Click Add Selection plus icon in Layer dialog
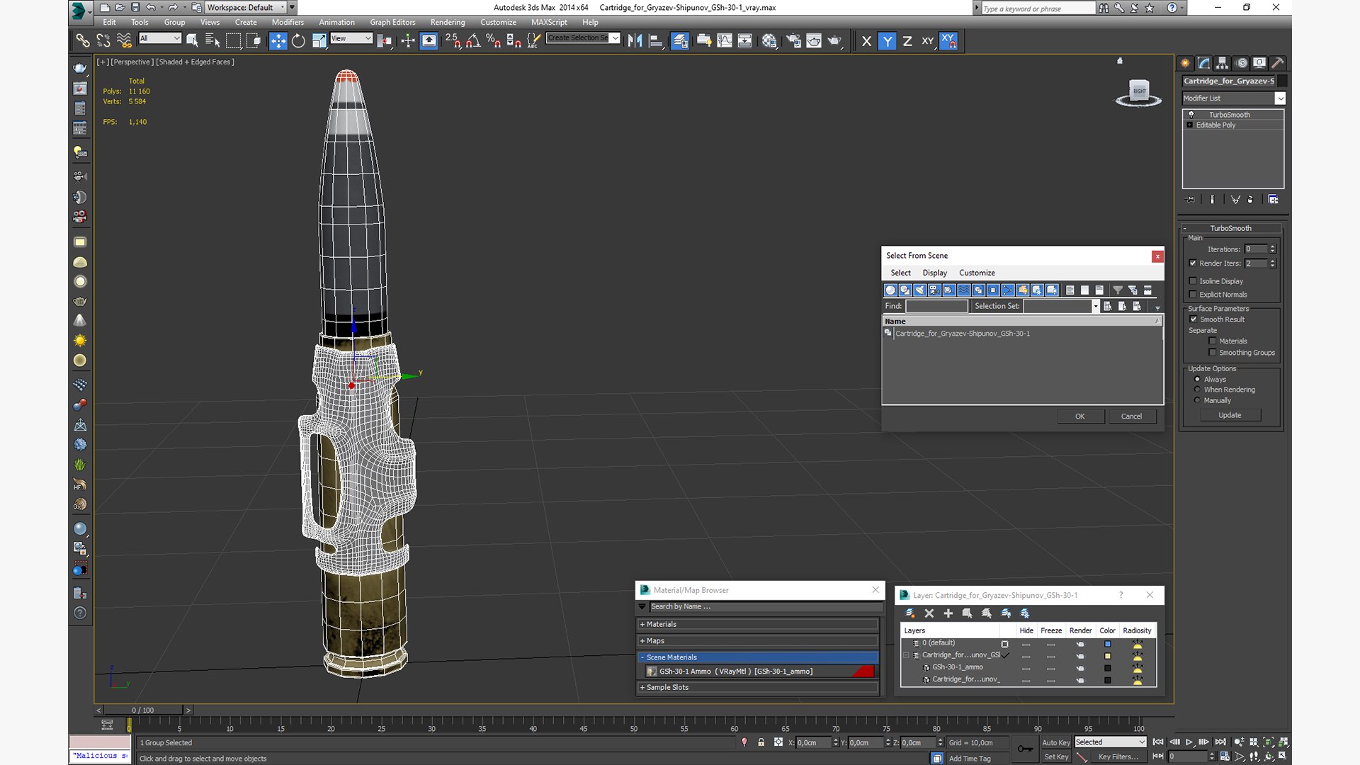The height and width of the screenshot is (765, 1360). (948, 613)
